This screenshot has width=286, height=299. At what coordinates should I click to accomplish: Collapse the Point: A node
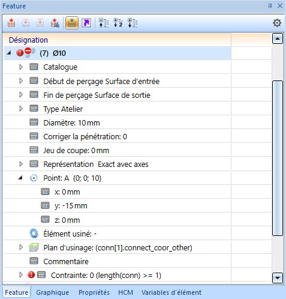coord(20,178)
